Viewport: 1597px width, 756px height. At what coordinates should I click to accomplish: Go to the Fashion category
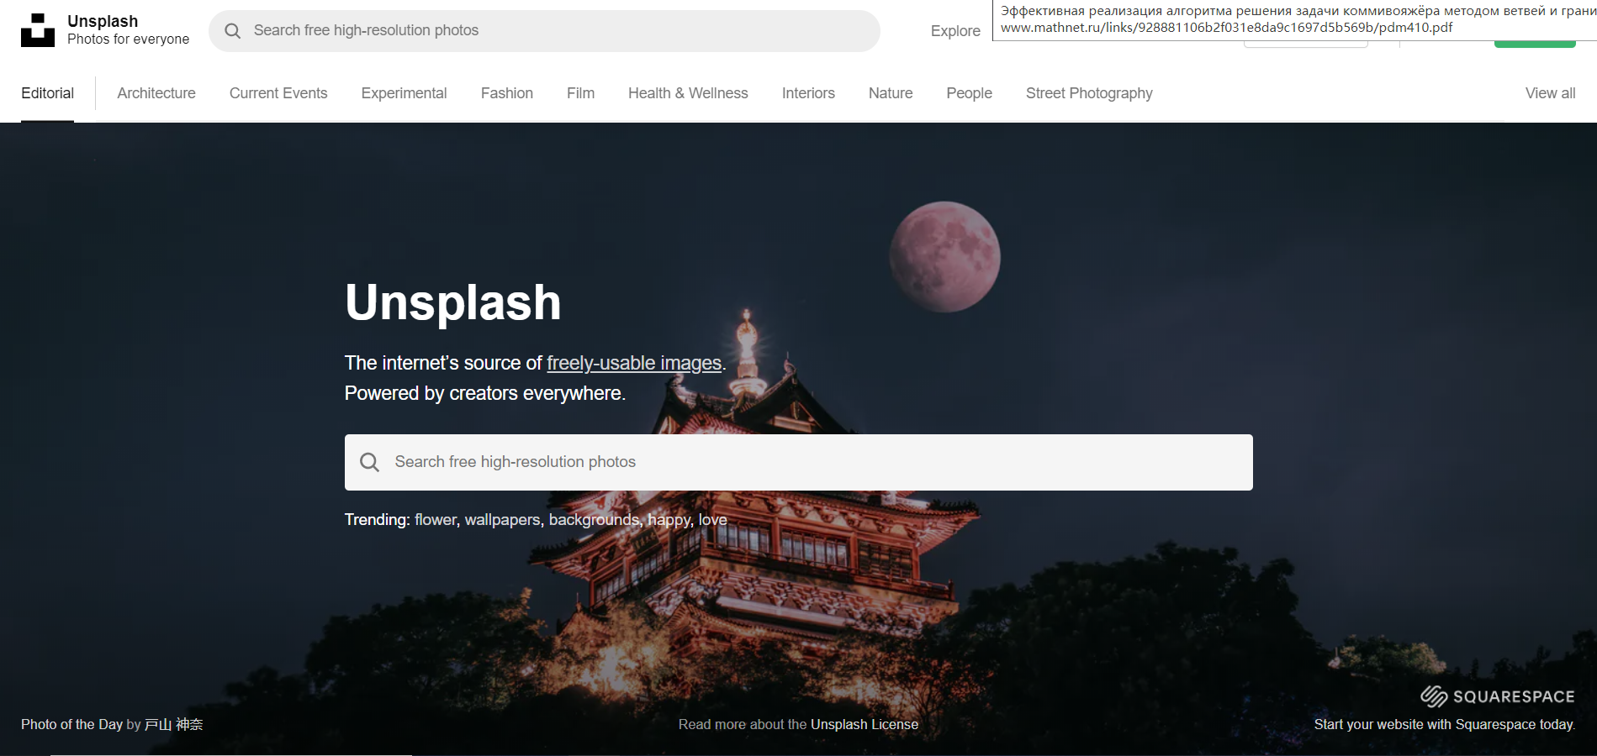tap(507, 93)
